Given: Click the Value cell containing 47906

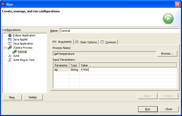Looking at the screenshot, I should [x=128, y=70].
